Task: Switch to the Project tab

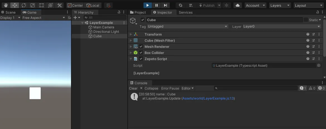Action: [138, 12]
